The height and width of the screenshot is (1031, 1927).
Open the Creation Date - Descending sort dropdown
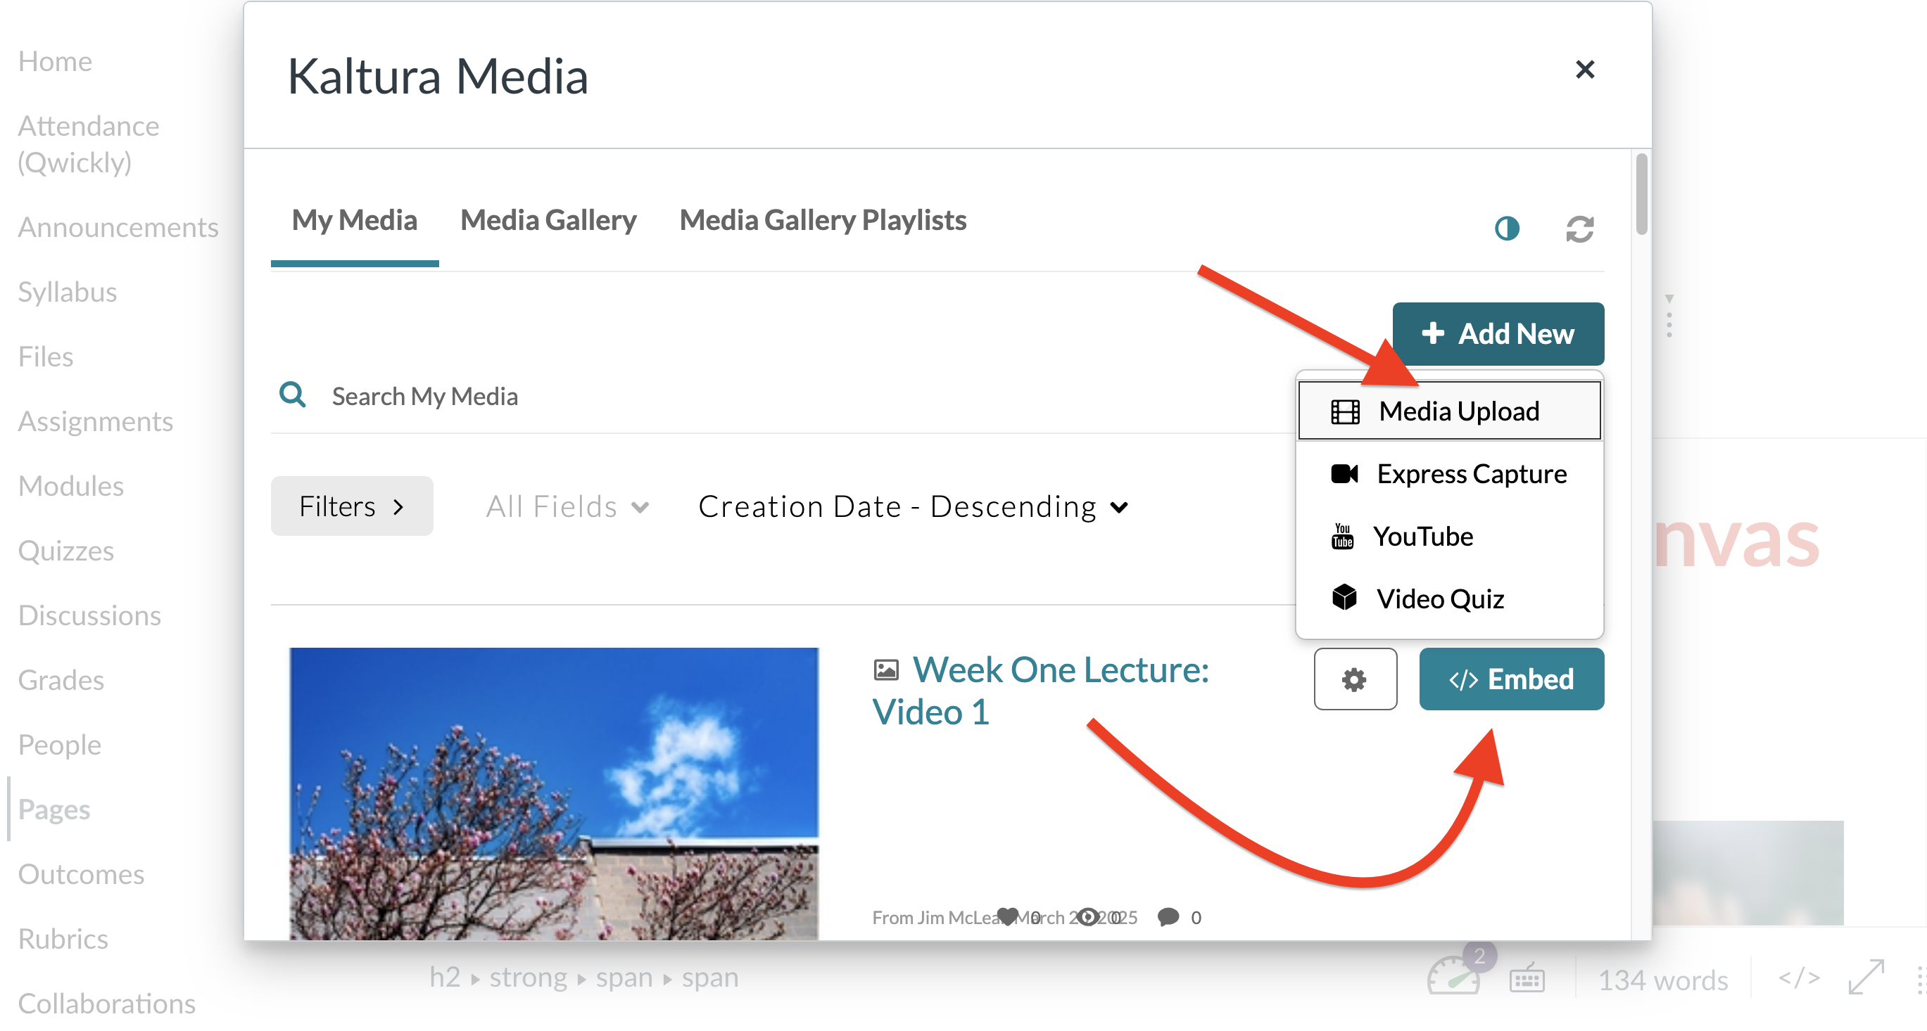pos(913,507)
